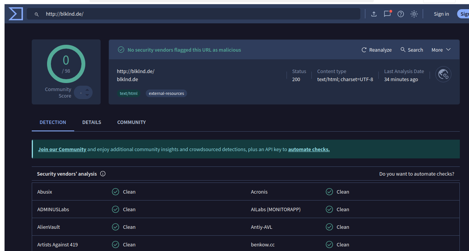Viewport: 469px width, 251px height.
Task: Vote up the community score
Action: 87,90
